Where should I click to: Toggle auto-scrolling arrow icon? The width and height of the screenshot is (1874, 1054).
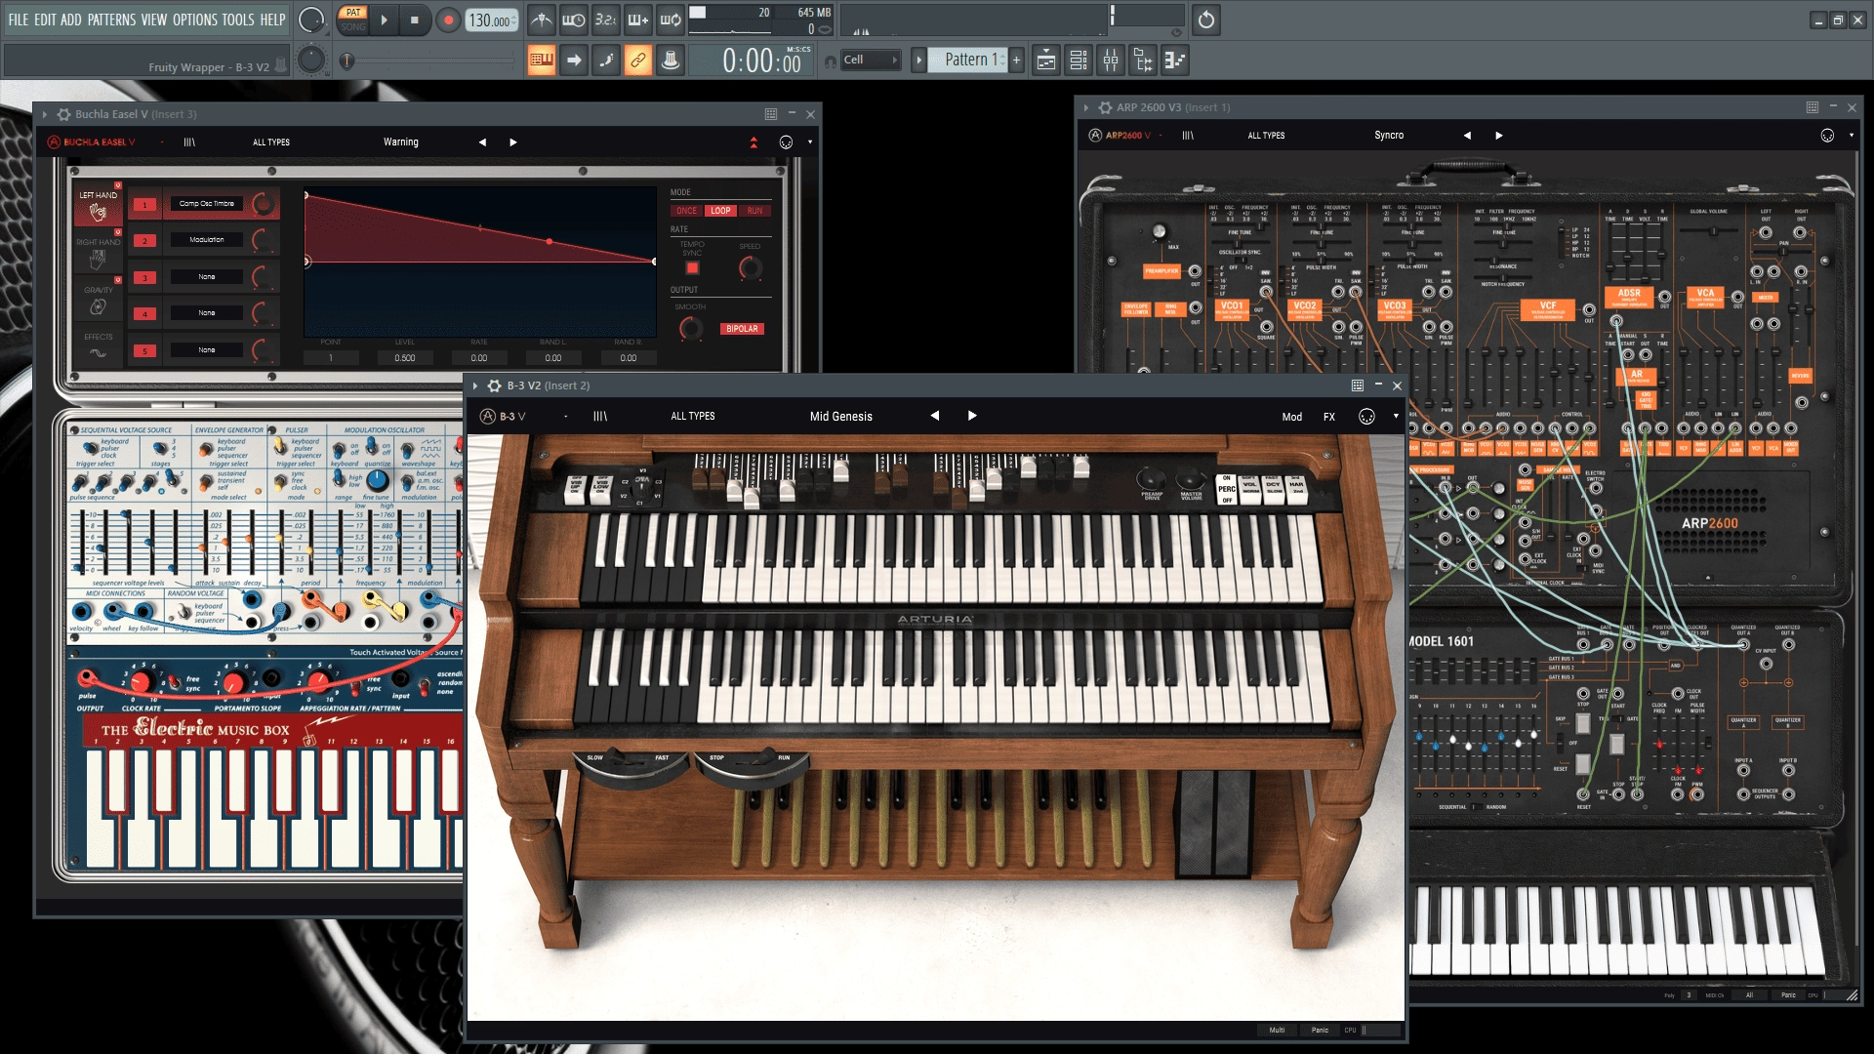[574, 61]
